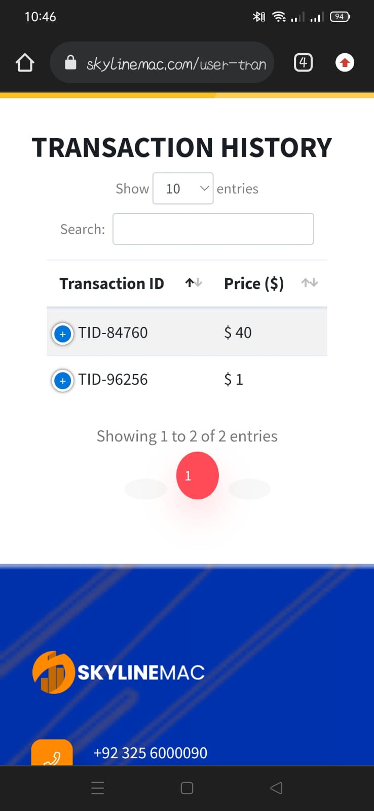This screenshot has width=374, height=811.
Task: Sort by Transaction ID column arrows
Action: pos(194,283)
